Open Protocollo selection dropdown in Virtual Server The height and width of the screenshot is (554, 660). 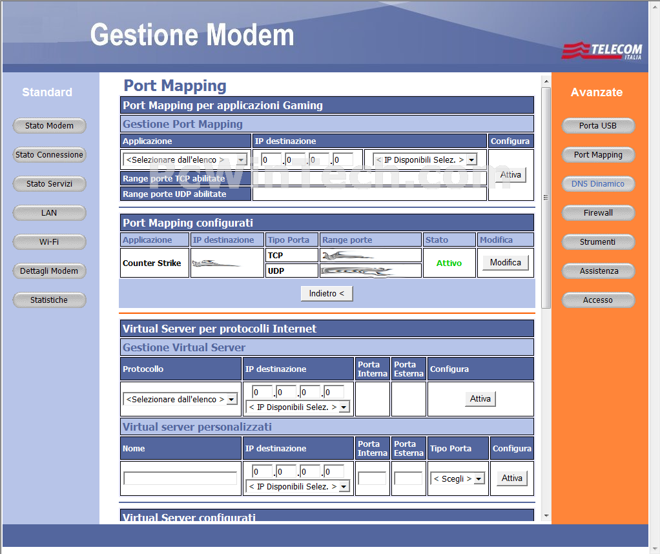(x=180, y=399)
